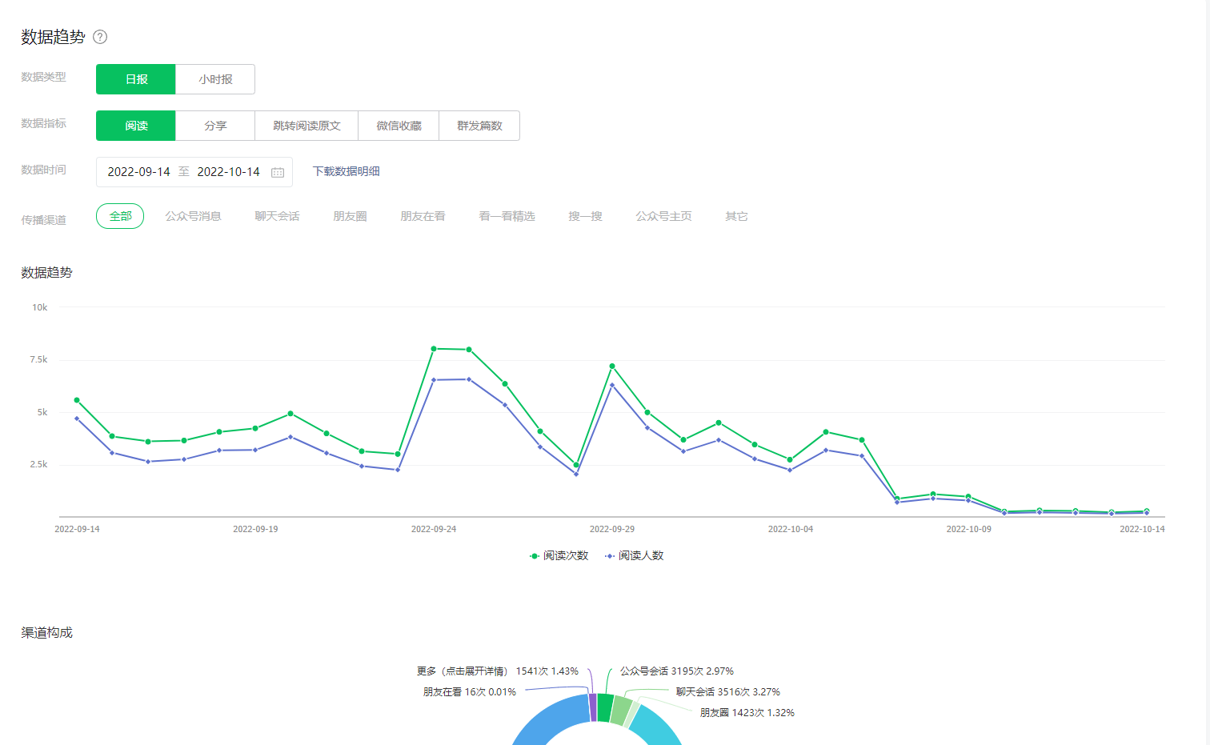1210x745 pixels.
Task: Click the purple pie chart slice
Action: (x=593, y=707)
